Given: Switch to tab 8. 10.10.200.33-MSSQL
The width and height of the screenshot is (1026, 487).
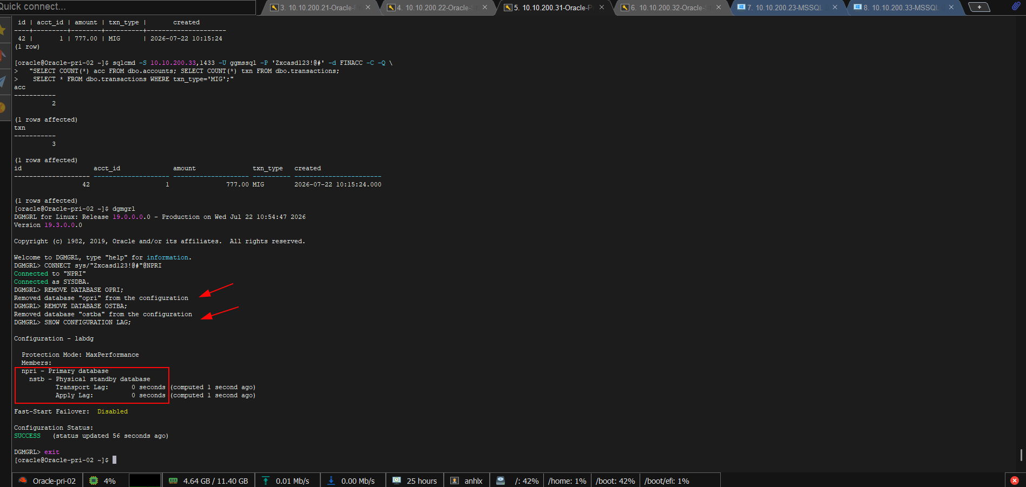Looking at the screenshot, I should [905, 8].
